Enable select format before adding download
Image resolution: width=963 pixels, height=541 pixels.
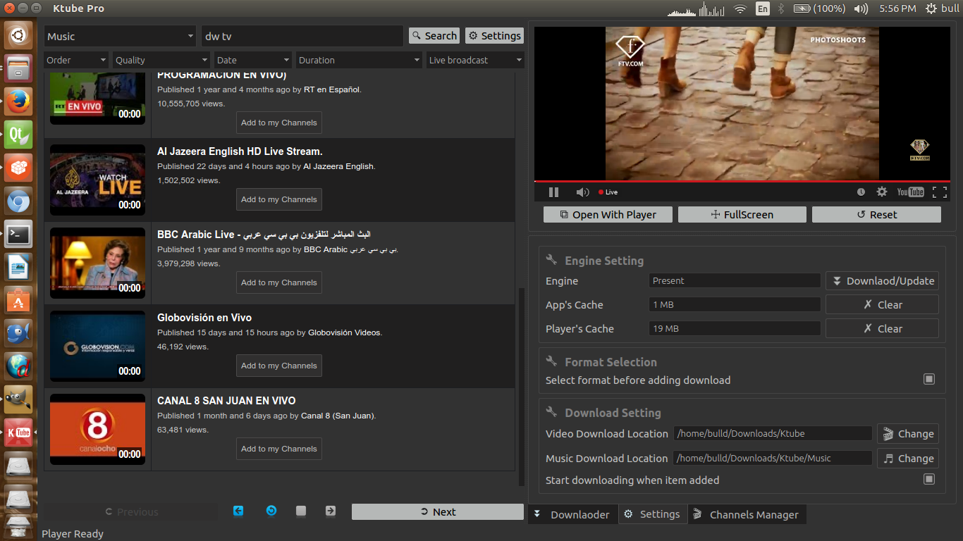pyautogui.click(x=929, y=379)
